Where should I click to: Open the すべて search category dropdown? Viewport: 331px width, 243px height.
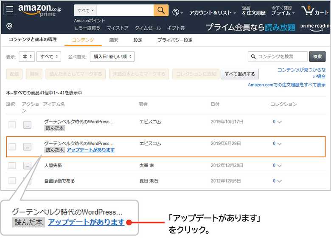[x=85, y=10]
